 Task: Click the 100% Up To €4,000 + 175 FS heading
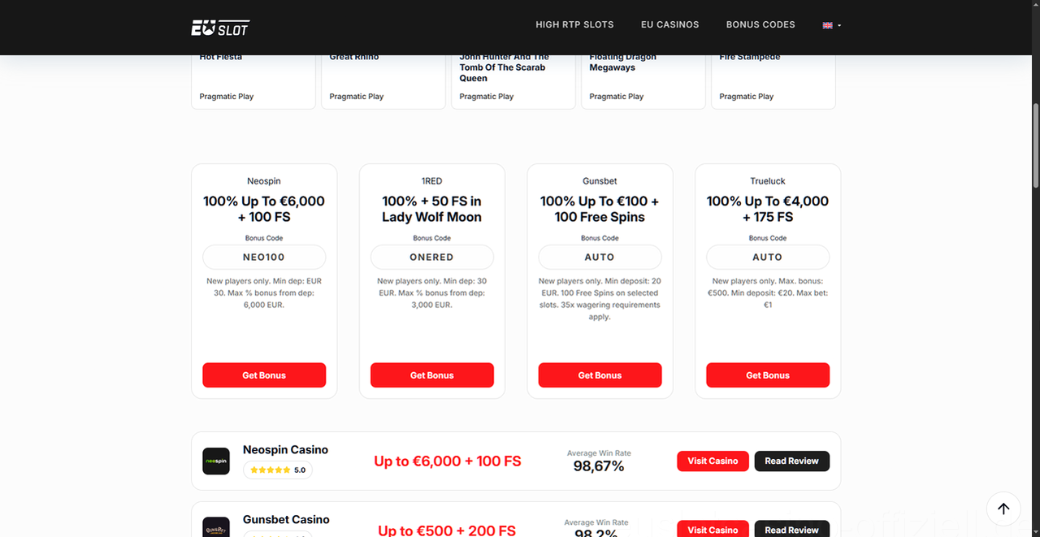768,209
